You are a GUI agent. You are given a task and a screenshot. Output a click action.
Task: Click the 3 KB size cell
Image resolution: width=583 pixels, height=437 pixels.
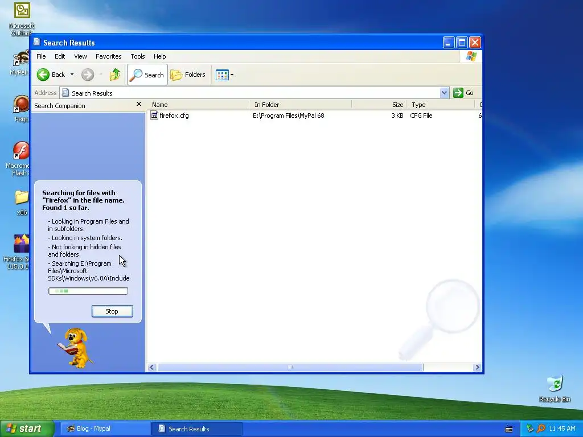[x=397, y=116]
